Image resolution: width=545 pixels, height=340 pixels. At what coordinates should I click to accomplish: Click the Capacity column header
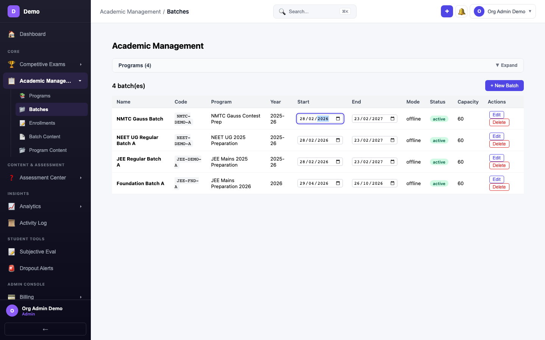tap(468, 102)
